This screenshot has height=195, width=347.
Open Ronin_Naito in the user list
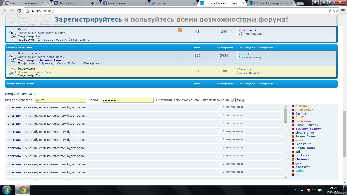(x=305, y=148)
